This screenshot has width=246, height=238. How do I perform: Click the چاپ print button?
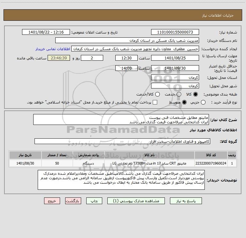pos(94,201)
